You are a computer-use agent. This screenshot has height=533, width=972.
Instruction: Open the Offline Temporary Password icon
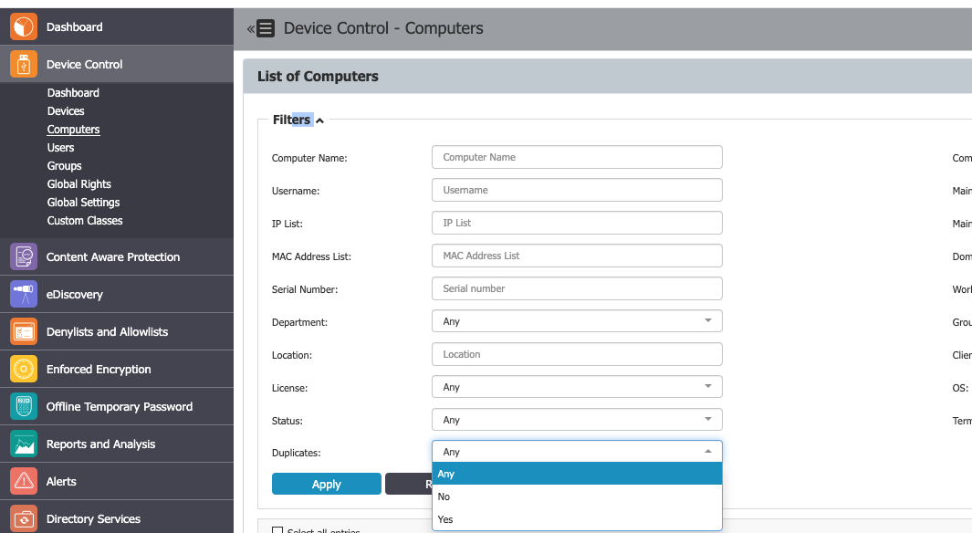click(x=22, y=406)
